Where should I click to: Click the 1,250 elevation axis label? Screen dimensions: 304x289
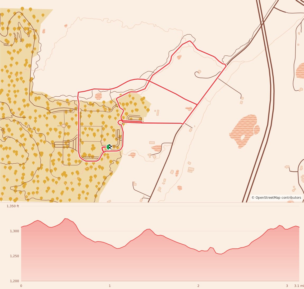(x=15, y=256)
